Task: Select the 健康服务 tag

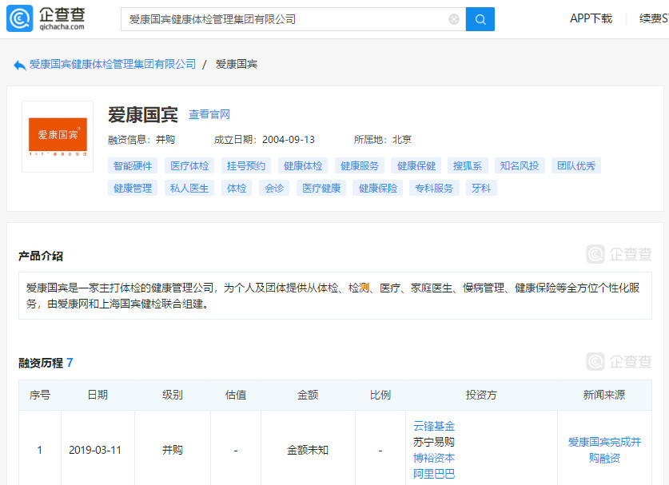Action: coord(360,165)
